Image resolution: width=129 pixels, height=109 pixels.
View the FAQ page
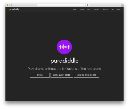(x=113, y=10)
